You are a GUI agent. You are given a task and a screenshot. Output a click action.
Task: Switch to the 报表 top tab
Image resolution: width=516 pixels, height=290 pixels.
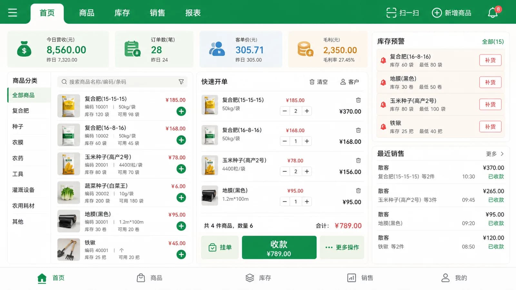click(193, 13)
